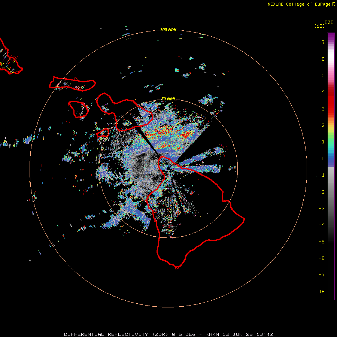The image size is (337, 337).
Task: Click the KHKM radar site center point
Action: tap(168, 168)
